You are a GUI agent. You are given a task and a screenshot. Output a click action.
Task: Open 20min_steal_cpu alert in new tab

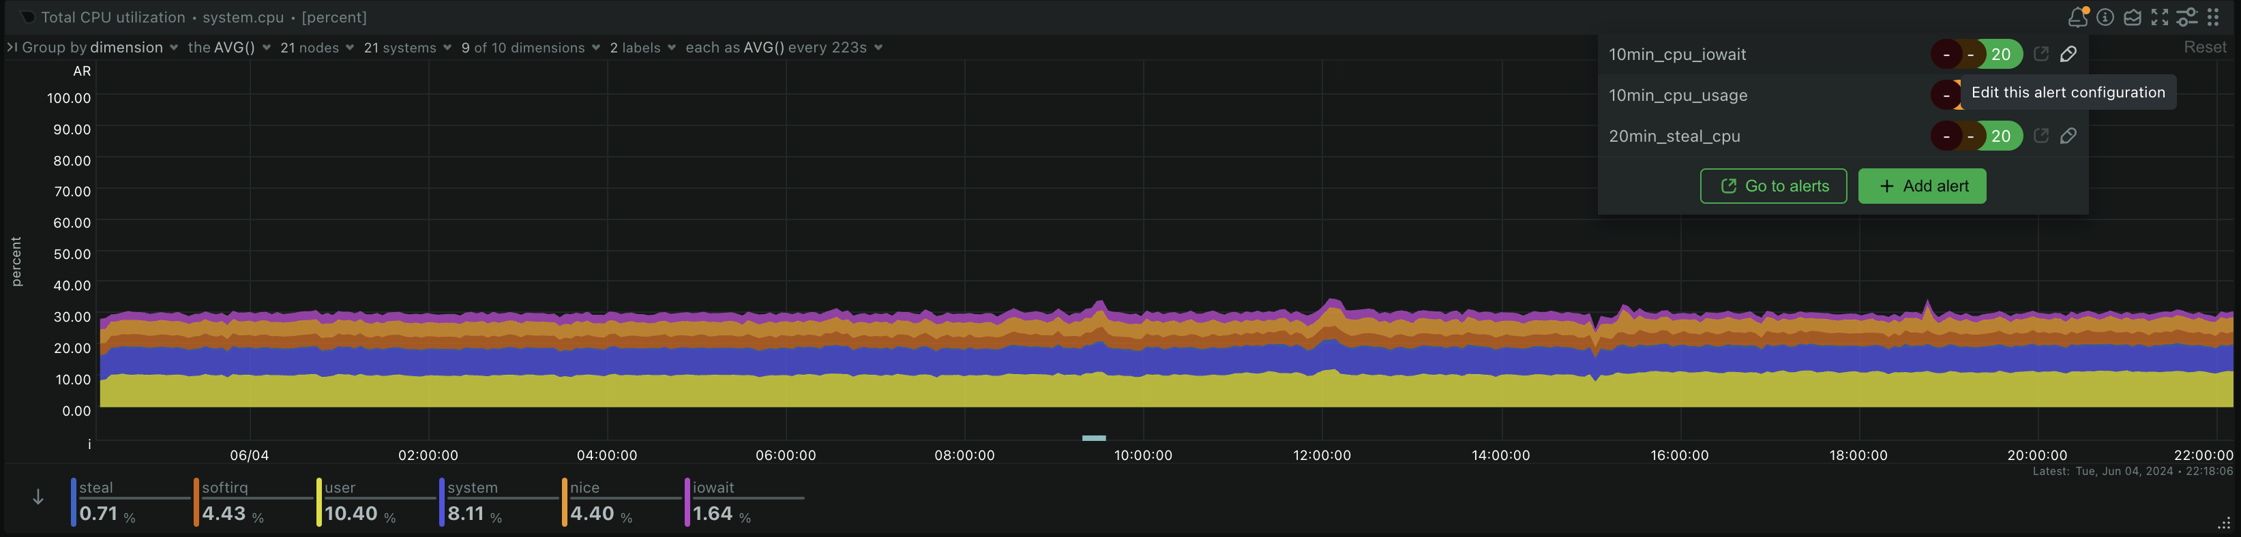(2041, 136)
